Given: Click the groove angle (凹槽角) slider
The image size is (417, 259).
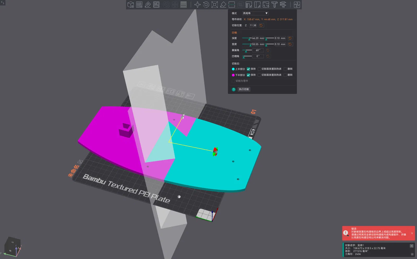Looking at the screenshot, I should tap(247, 56).
